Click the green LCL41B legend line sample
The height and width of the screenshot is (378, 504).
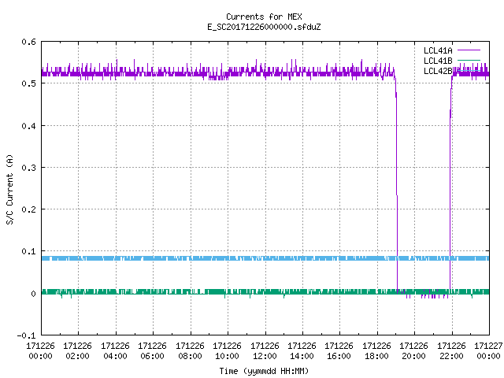point(469,60)
